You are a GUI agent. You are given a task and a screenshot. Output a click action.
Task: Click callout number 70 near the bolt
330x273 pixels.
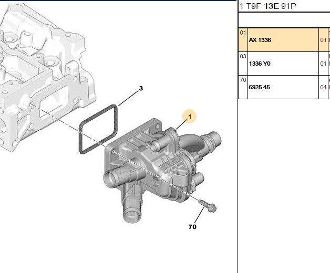[x=192, y=227]
